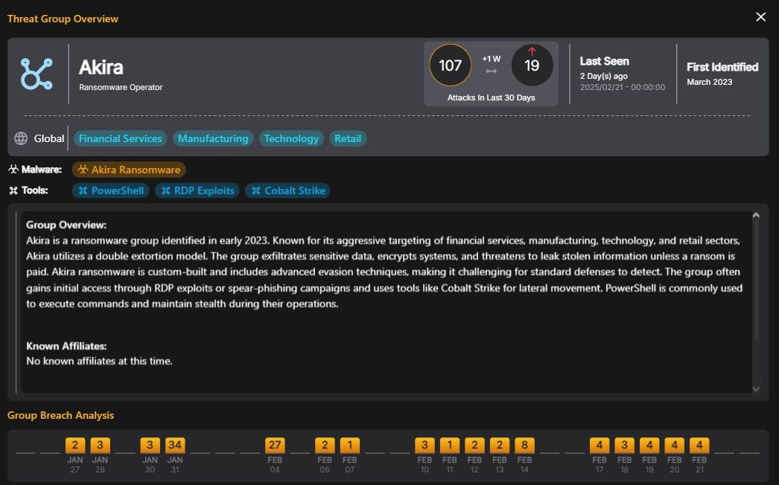
Task: Select the FEB 13 breach marker
Action: 499,445
